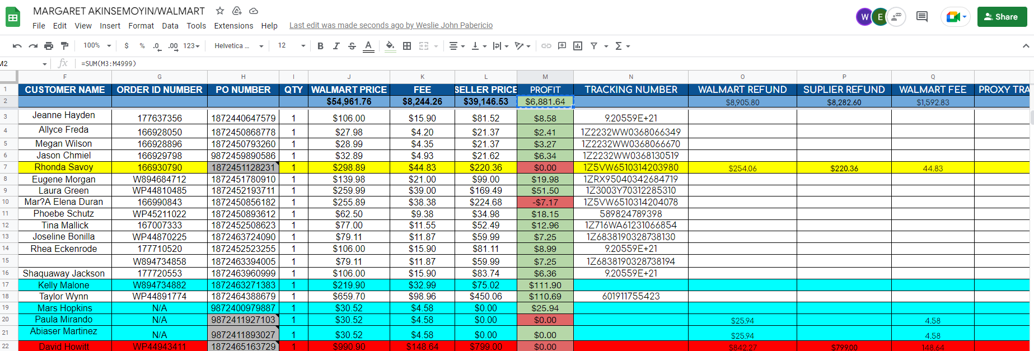The height and width of the screenshot is (351, 1034).
Task: Open the borders menu
Action: [407, 46]
